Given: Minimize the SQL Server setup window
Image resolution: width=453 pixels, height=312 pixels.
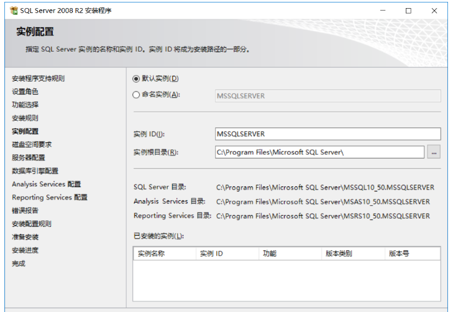Looking at the screenshot, I should pyautogui.click(x=383, y=11).
